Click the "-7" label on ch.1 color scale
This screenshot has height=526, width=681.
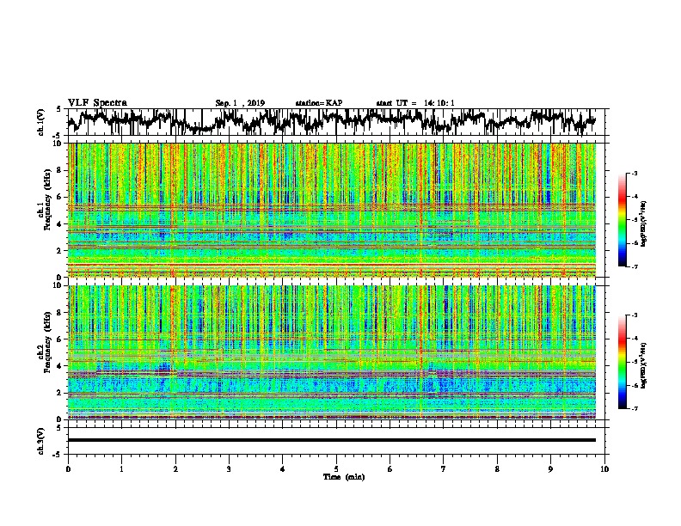click(x=635, y=266)
